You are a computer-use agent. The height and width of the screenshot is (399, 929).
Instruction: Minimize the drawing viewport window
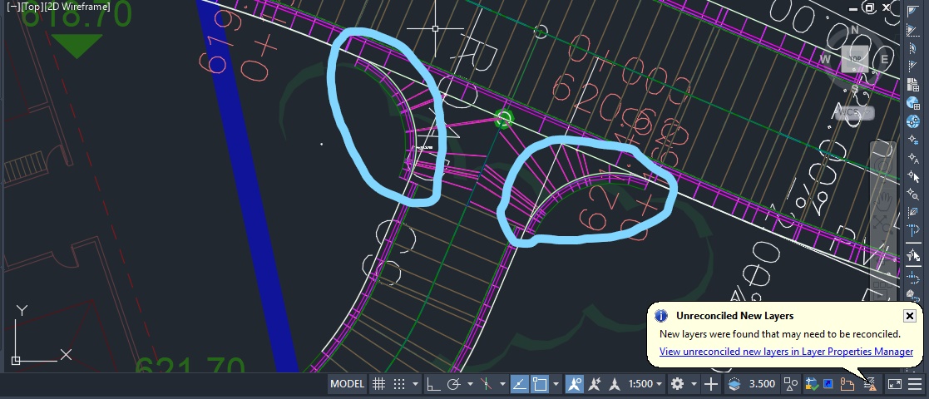tap(852, 8)
